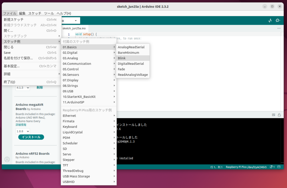
Task: Select スケッチ例 in the file menu
Action: click(31, 42)
